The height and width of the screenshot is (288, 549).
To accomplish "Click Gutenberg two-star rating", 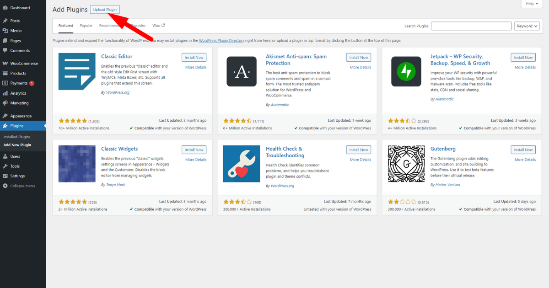I will coord(402,202).
